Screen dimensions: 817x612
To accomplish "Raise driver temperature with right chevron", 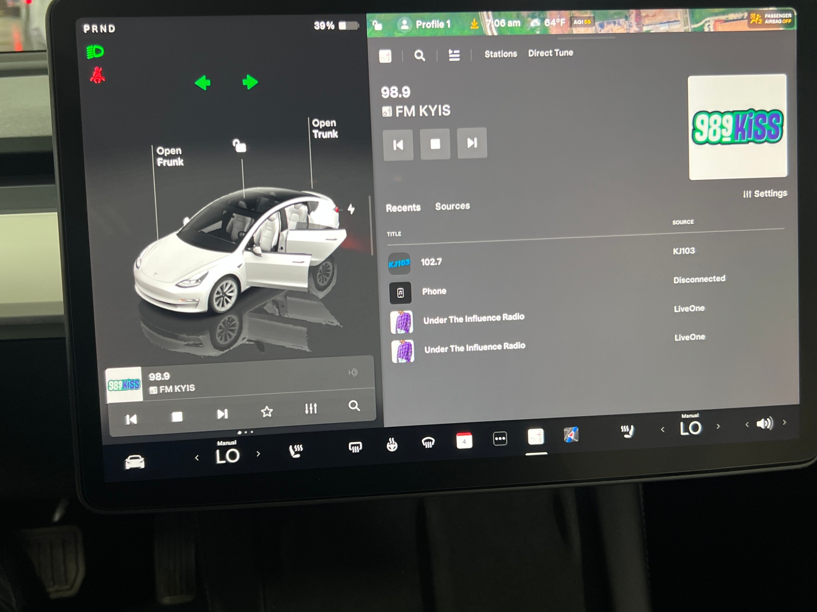I will coord(258,453).
